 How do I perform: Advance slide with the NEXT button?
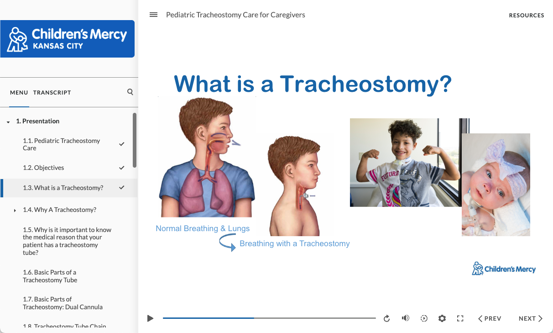click(530, 318)
